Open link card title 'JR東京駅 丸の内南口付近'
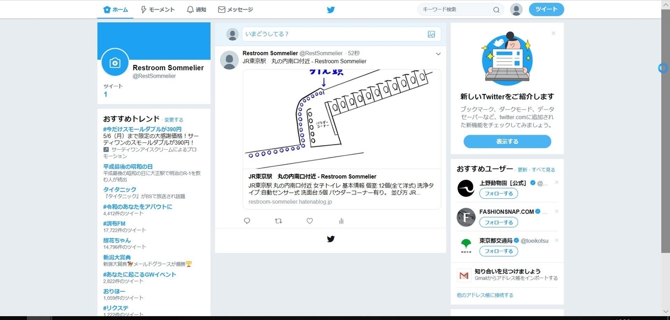This screenshot has height=320, width=670. point(312,176)
